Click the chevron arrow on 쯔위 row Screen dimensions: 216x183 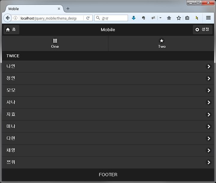(x=208, y=162)
